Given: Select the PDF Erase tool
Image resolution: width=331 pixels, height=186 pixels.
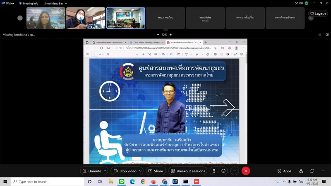Looking at the screenshot, I should point(208,55).
